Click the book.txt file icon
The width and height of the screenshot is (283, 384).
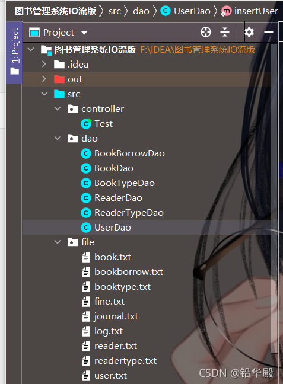tap(86, 257)
